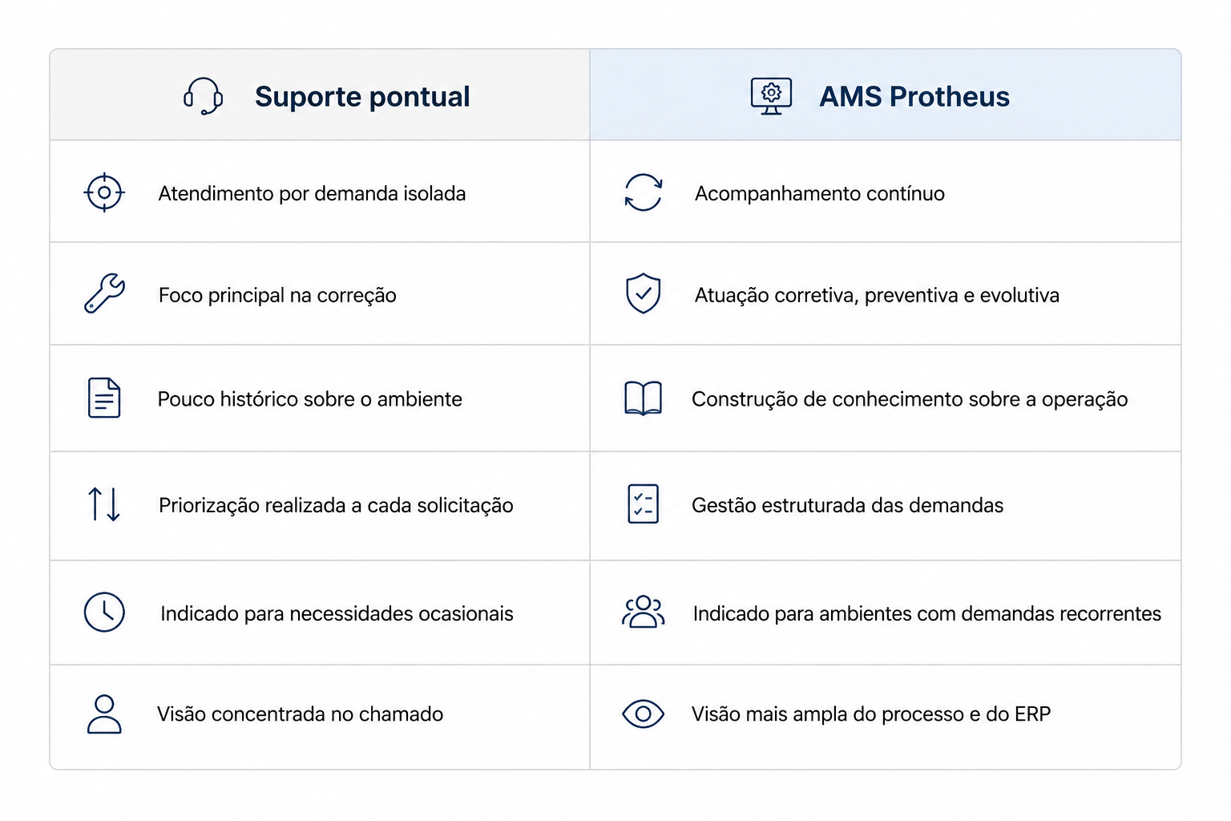Select the crosshair target icon
This screenshot has width=1231, height=821.
[104, 192]
